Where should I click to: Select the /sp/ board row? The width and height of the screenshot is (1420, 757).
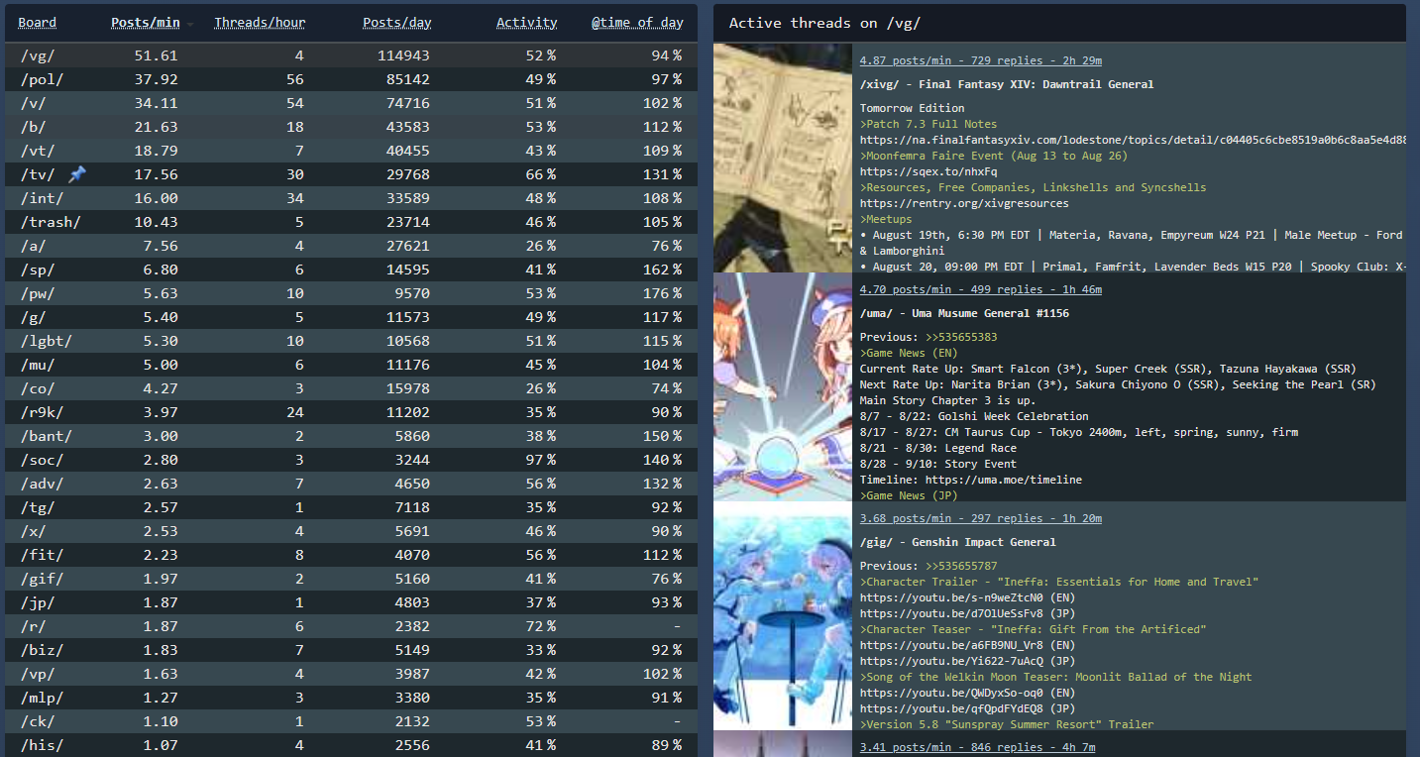(351, 270)
